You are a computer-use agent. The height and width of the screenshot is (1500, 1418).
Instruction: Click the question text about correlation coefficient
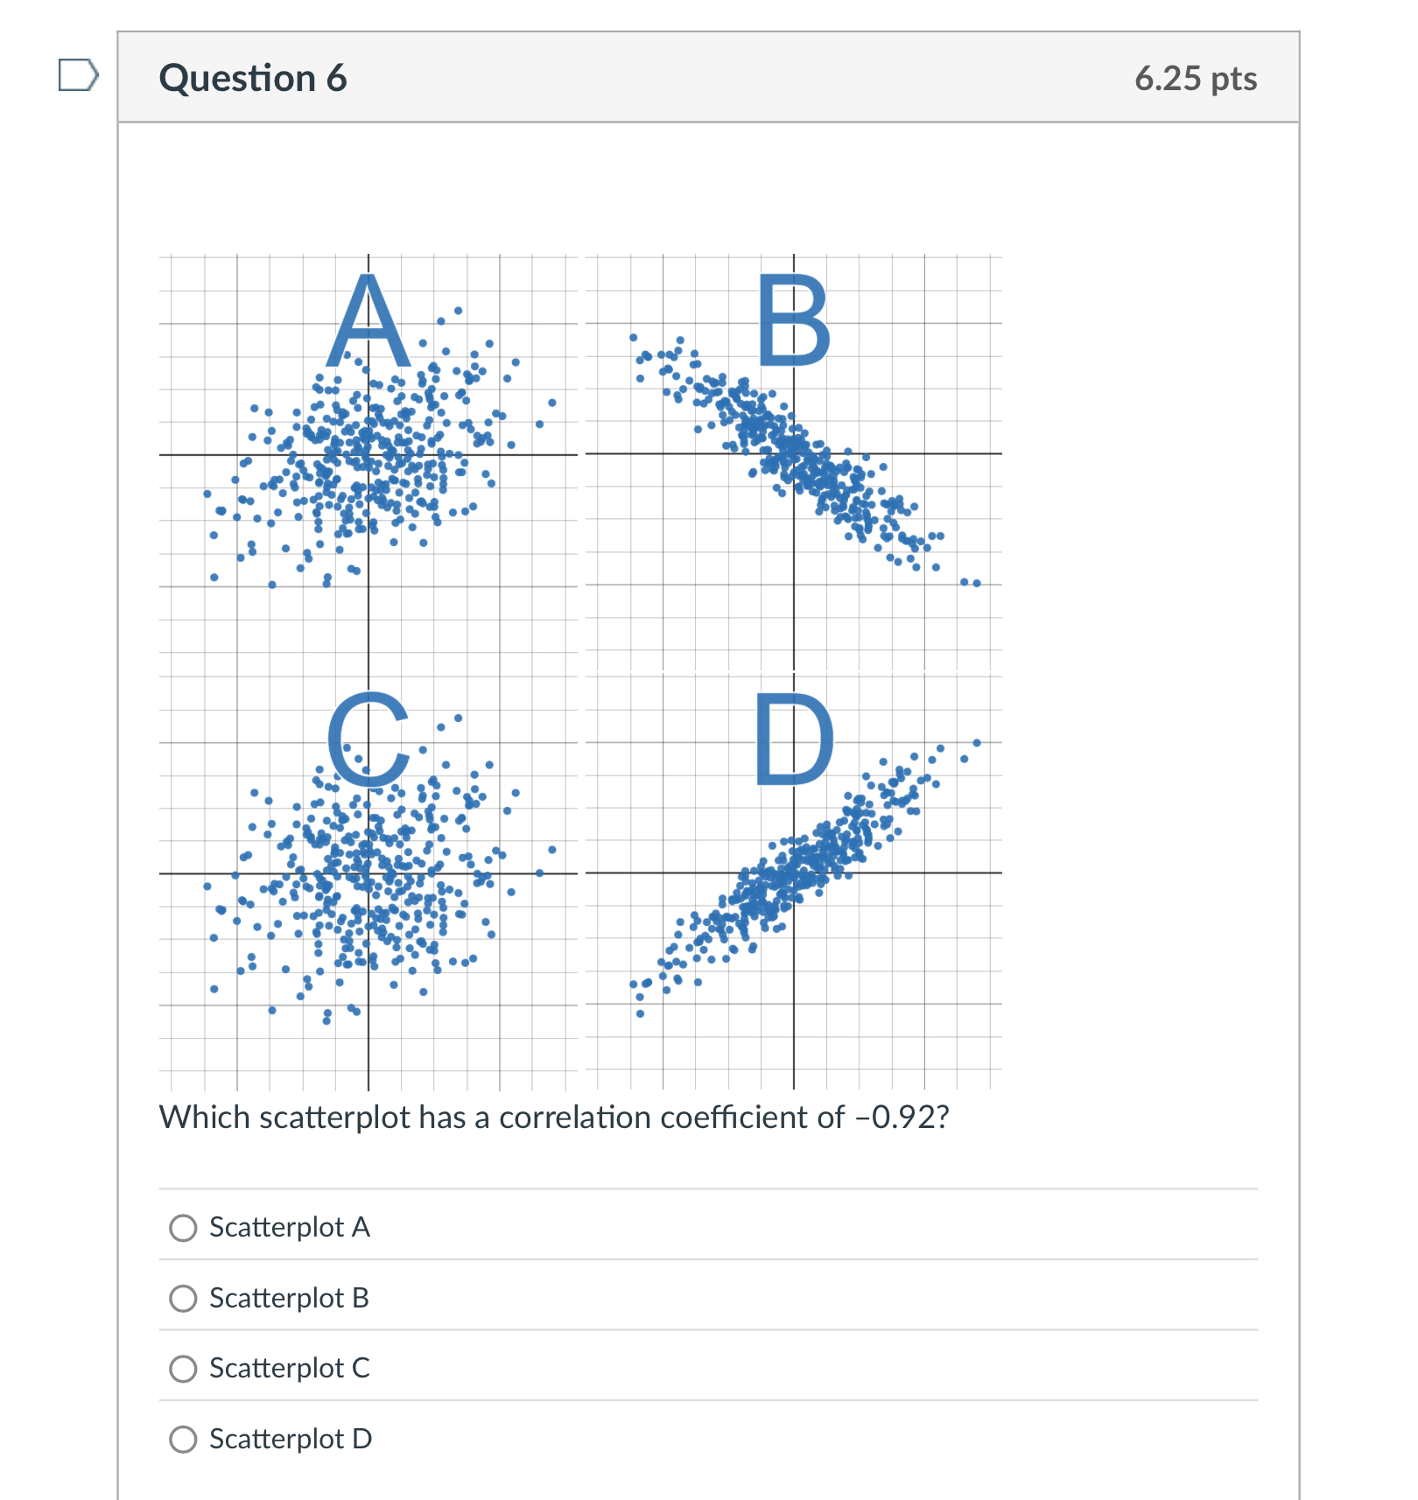554,1116
